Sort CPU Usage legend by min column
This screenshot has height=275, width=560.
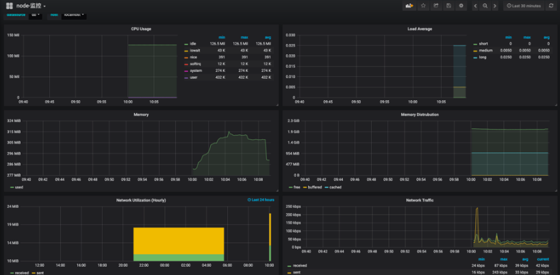pos(222,37)
